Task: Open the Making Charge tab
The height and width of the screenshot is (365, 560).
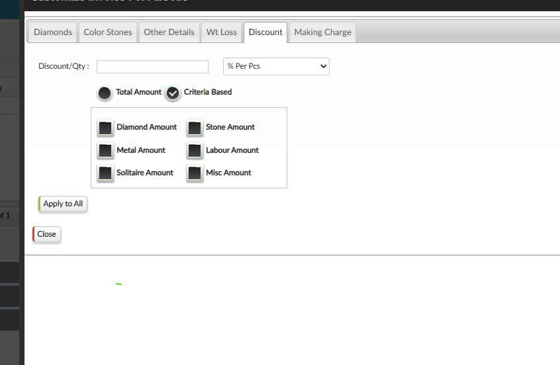Action: pos(322,32)
